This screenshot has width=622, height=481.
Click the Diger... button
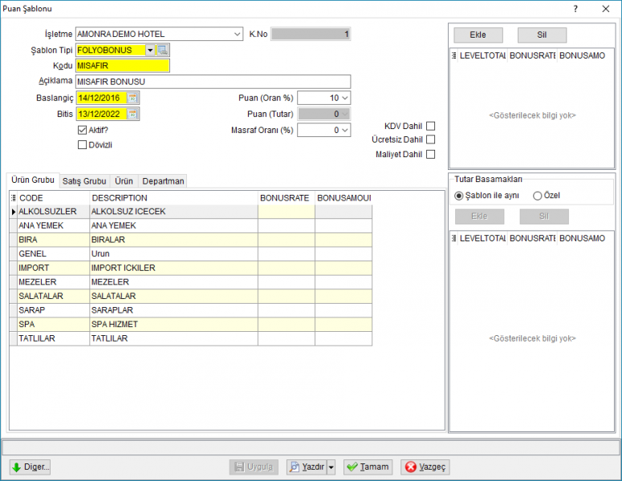coord(30,467)
